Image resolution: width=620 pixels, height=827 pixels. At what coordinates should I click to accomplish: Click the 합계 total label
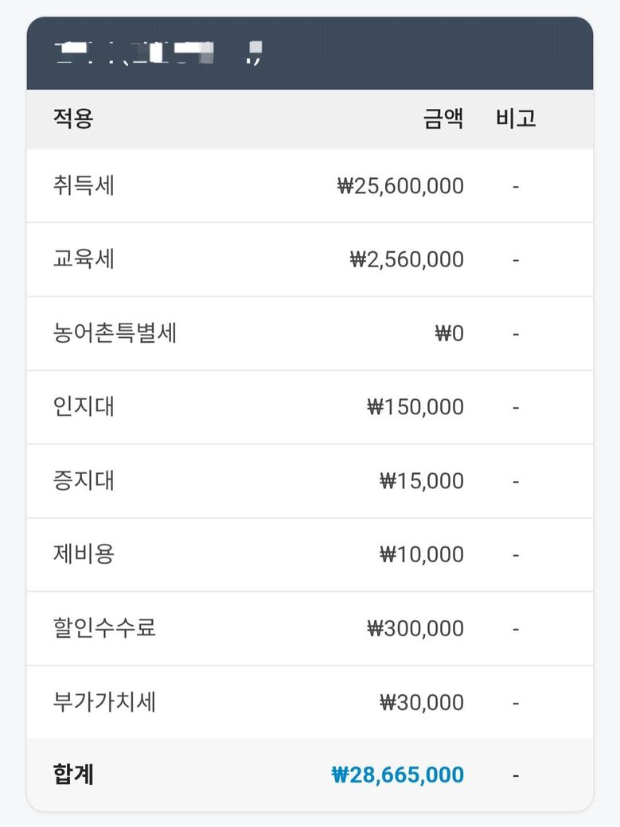(73, 775)
